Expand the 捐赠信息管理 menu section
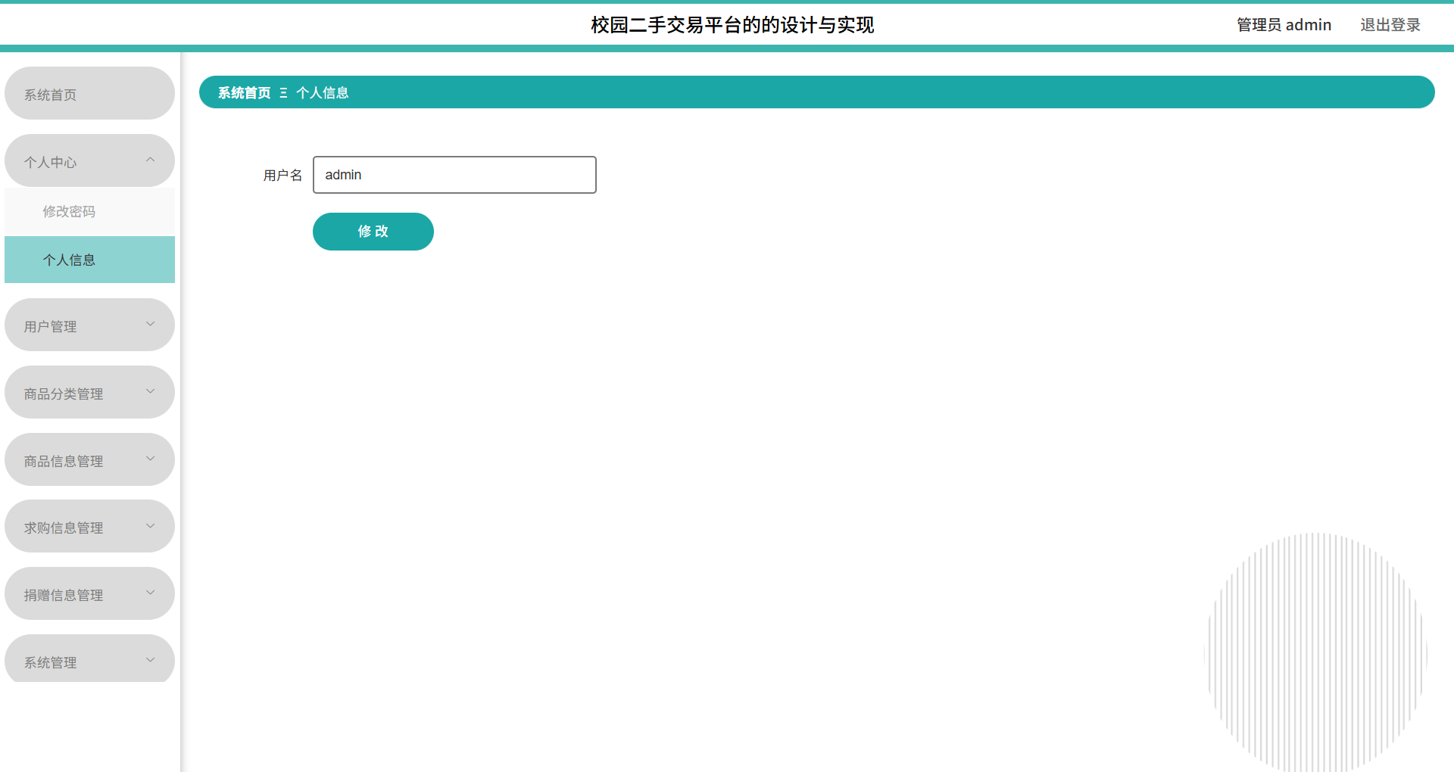Screen dimensions: 1454x772 coord(89,593)
